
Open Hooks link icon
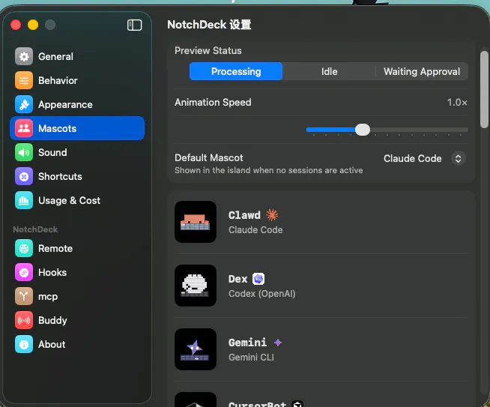point(24,272)
